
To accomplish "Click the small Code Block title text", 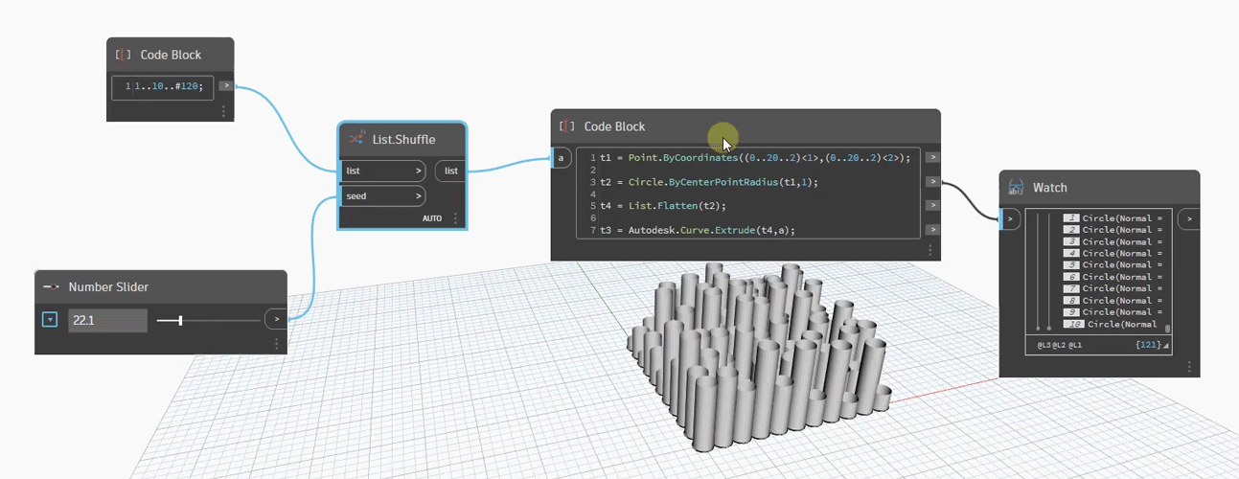I will pyautogui.click(x=171, y=56).
